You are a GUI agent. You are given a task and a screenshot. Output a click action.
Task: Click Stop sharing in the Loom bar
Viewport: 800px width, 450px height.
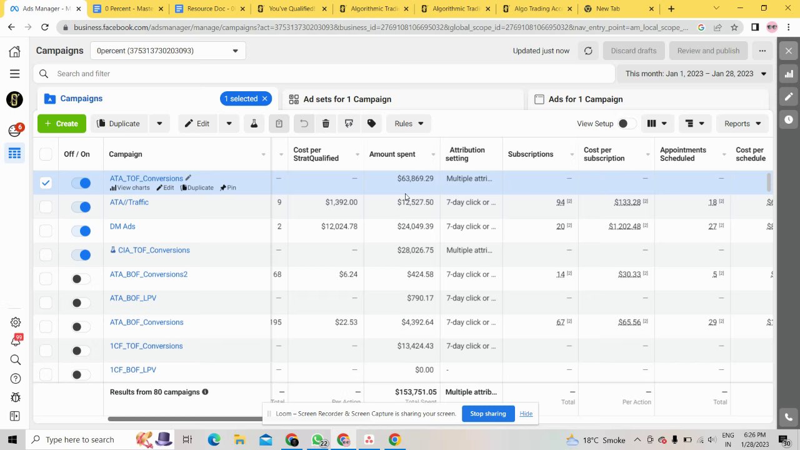pos(487,414)
